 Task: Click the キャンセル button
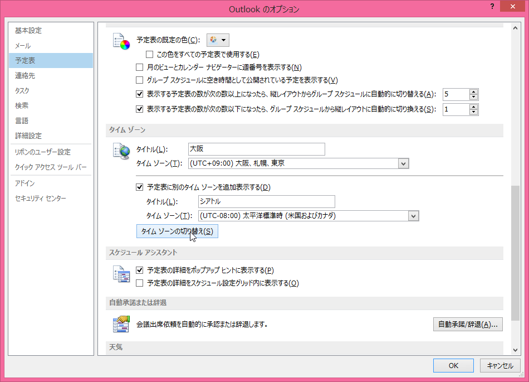pos(500,365)
